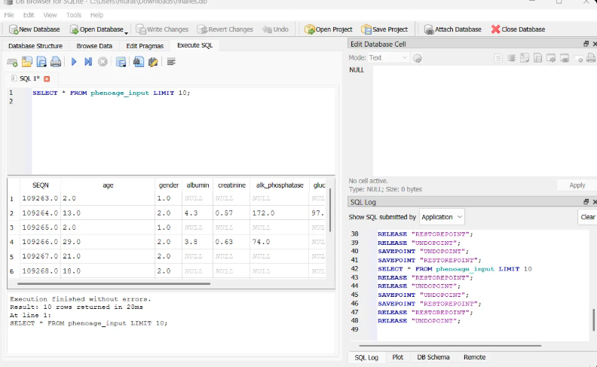This screenshot has width=597, height=367.
Task: Open an SQL file with the folder icon
Action: [x=26, y=62]
